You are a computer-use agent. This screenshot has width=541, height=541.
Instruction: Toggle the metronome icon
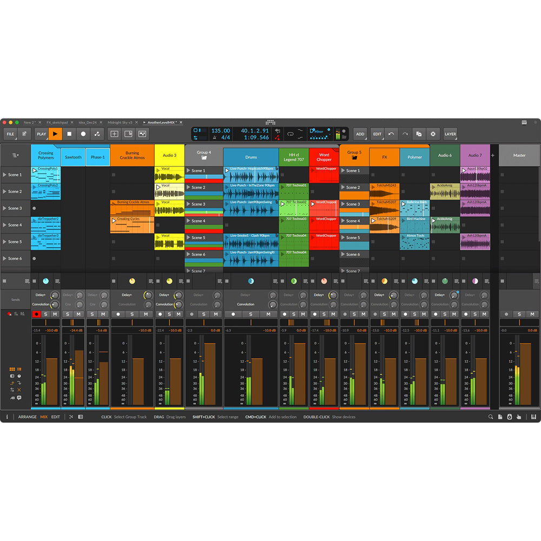215,137
